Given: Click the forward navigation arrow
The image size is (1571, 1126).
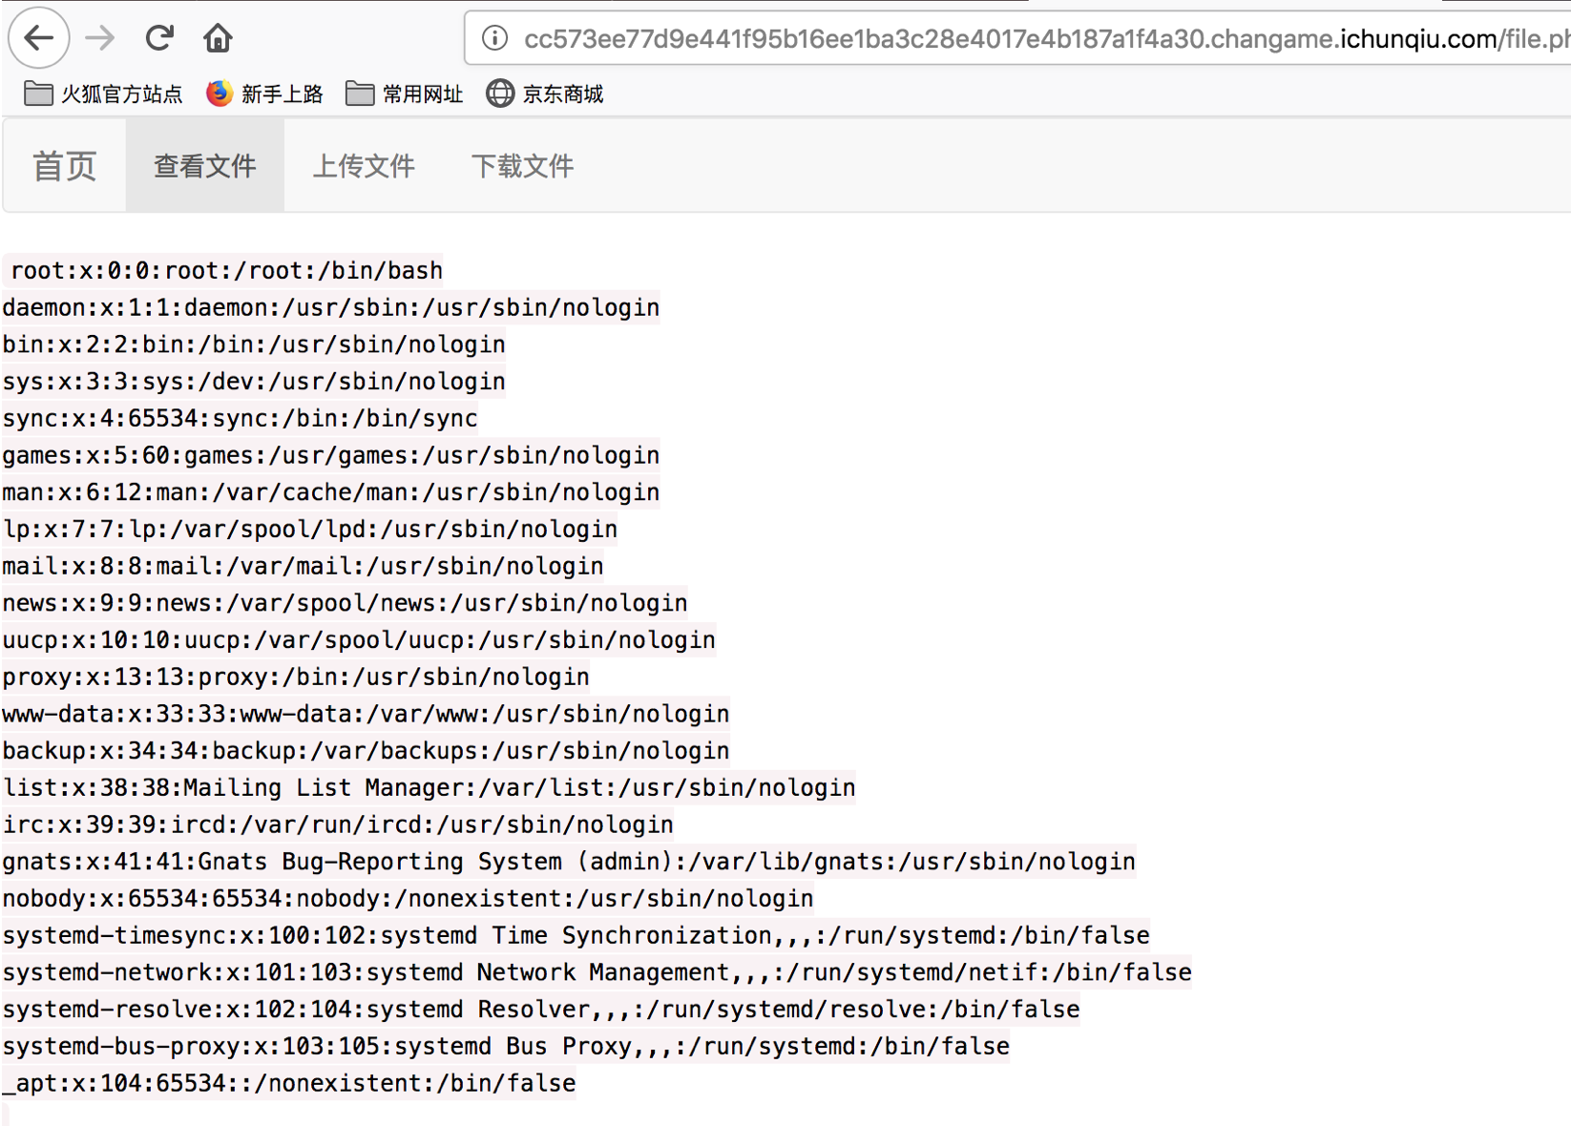Looking at the screenshot, I should pos(100,38).
